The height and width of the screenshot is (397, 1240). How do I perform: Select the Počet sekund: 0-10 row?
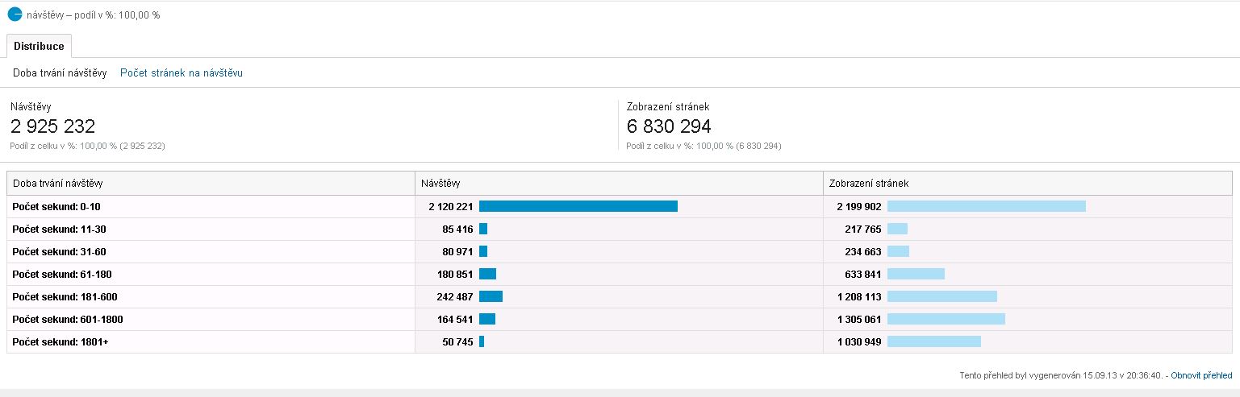[x=56, y=207]
